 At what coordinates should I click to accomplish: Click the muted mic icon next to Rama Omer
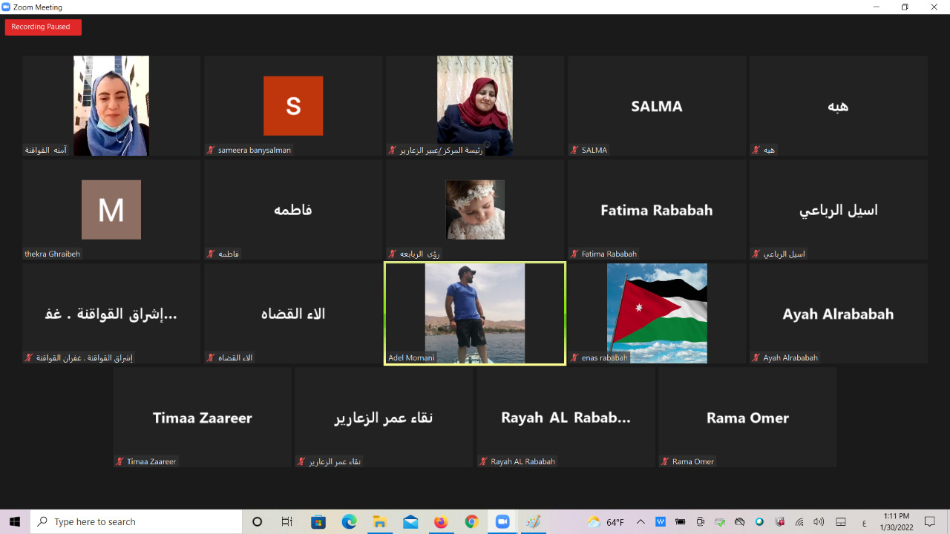pyautogui.click(x=664, y=461)
